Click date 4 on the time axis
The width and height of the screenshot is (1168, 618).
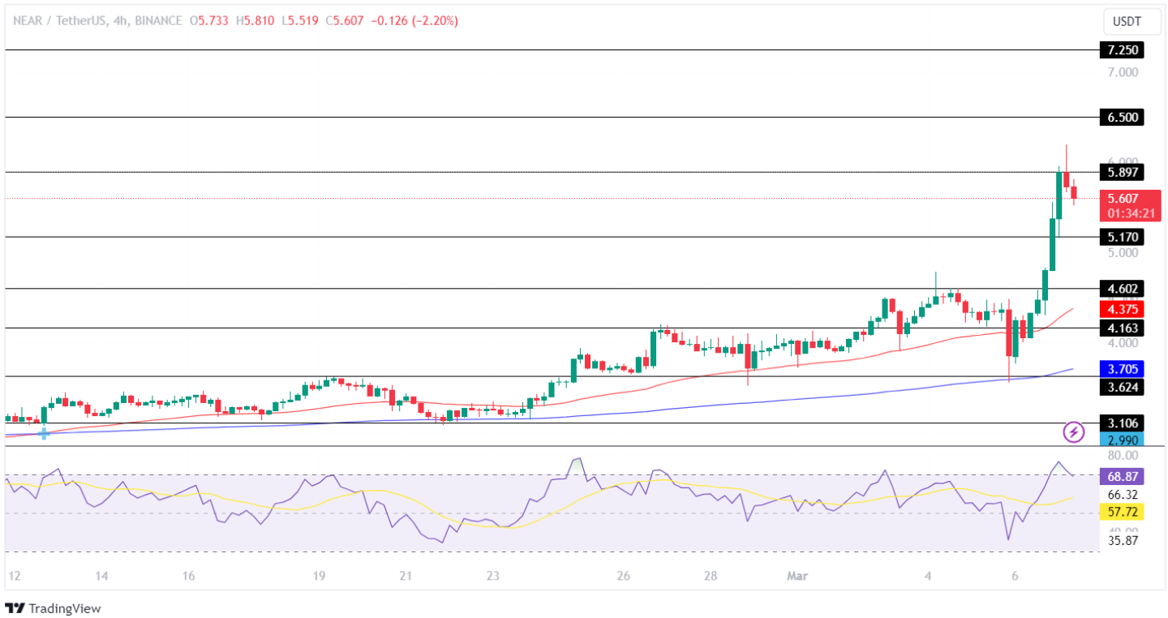(x=929, y=576)
